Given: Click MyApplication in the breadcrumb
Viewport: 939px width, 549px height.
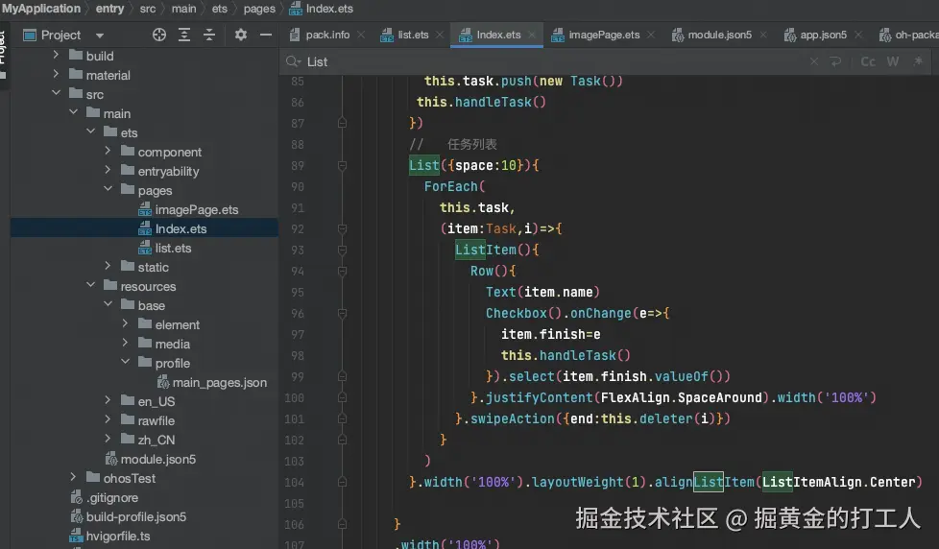Looking at the screenshot, I should pos(40,9).
